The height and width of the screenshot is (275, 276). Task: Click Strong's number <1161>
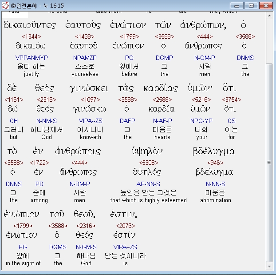click(14, 100)
